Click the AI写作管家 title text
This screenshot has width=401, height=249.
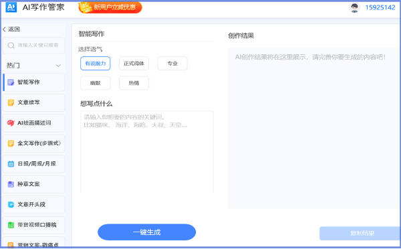[43, 7]
